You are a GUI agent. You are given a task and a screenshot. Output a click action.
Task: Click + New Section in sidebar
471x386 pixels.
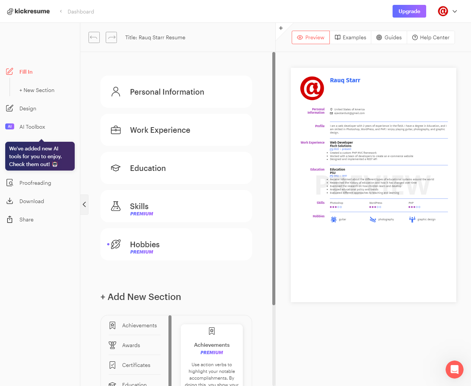click(x=37, y=90)
